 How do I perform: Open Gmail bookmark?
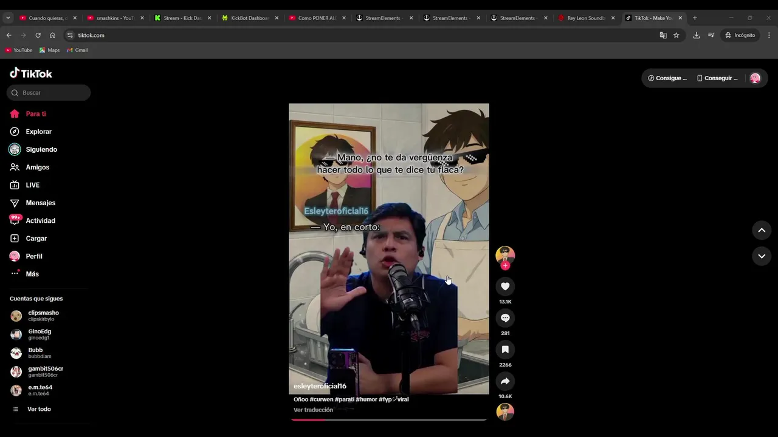(77, 50)
